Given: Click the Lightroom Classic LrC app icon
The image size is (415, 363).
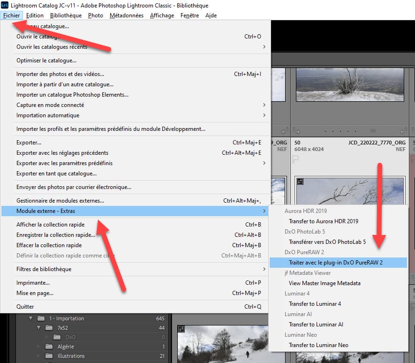Looking at the screenshot, I should tap(5, 5).
